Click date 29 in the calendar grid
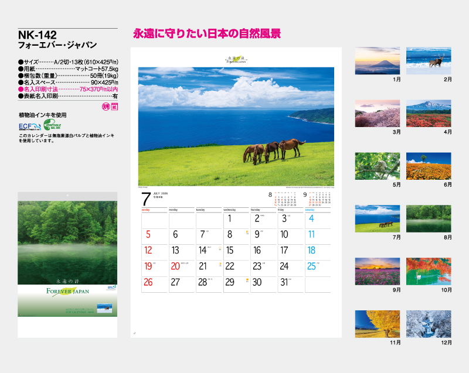Screen dimensions: 469x373 pos(230,282)
